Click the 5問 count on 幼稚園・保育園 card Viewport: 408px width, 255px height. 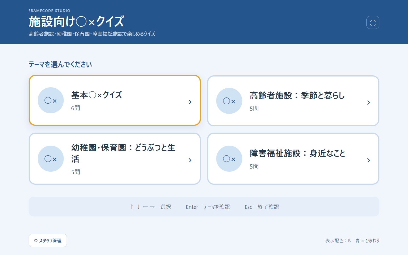[x=76, y=172]
